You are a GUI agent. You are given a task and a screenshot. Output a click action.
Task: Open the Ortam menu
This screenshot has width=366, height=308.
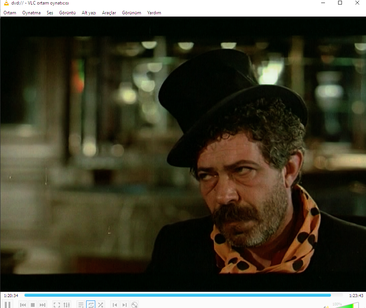[x=10, y=12]
